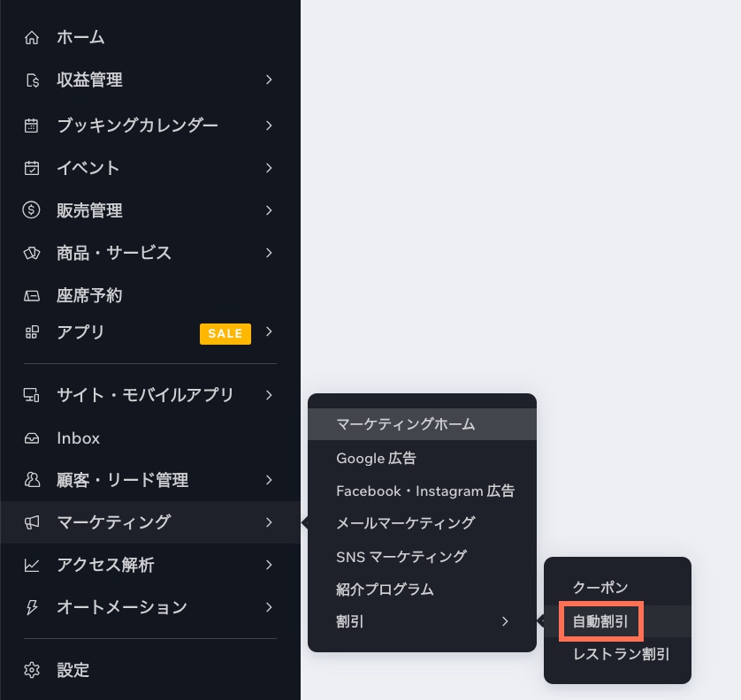Click the クーポン option
The width and height of the screenshot is (741, 700).
pos(600,588)
